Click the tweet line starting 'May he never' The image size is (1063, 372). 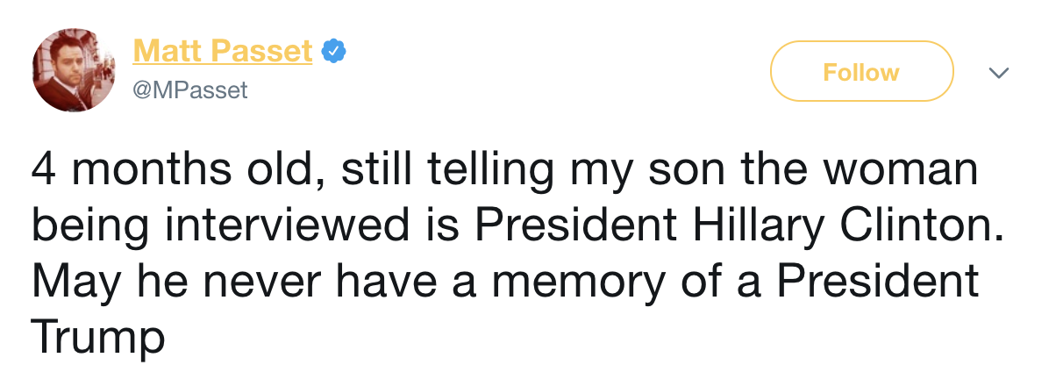(505, 283)
